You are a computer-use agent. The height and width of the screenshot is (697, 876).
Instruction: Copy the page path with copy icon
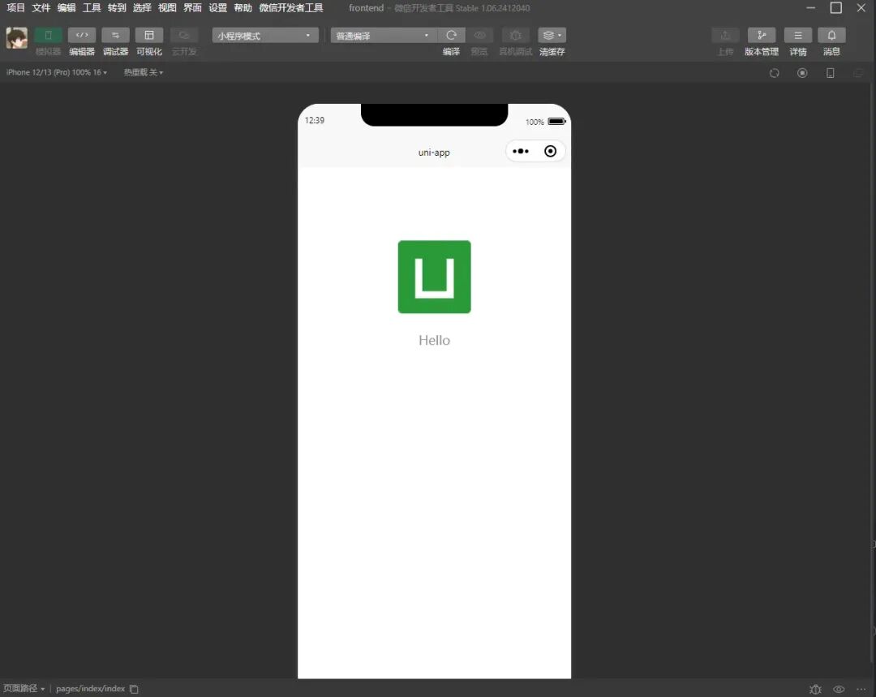click(134, 689)
